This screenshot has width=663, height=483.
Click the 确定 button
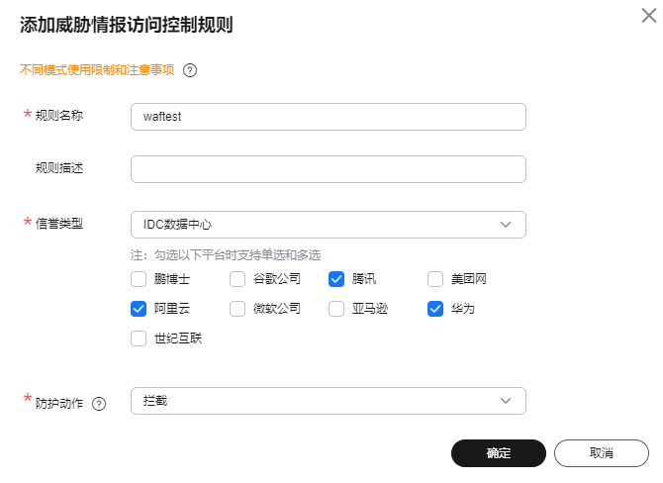(x=499, y=453)
